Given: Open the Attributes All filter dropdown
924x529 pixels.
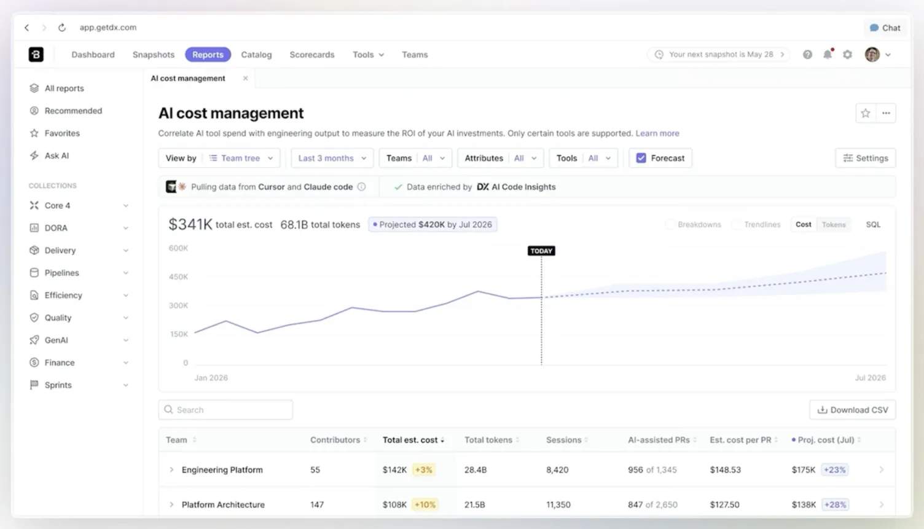Looking at the screenshot, I should 500,158.
